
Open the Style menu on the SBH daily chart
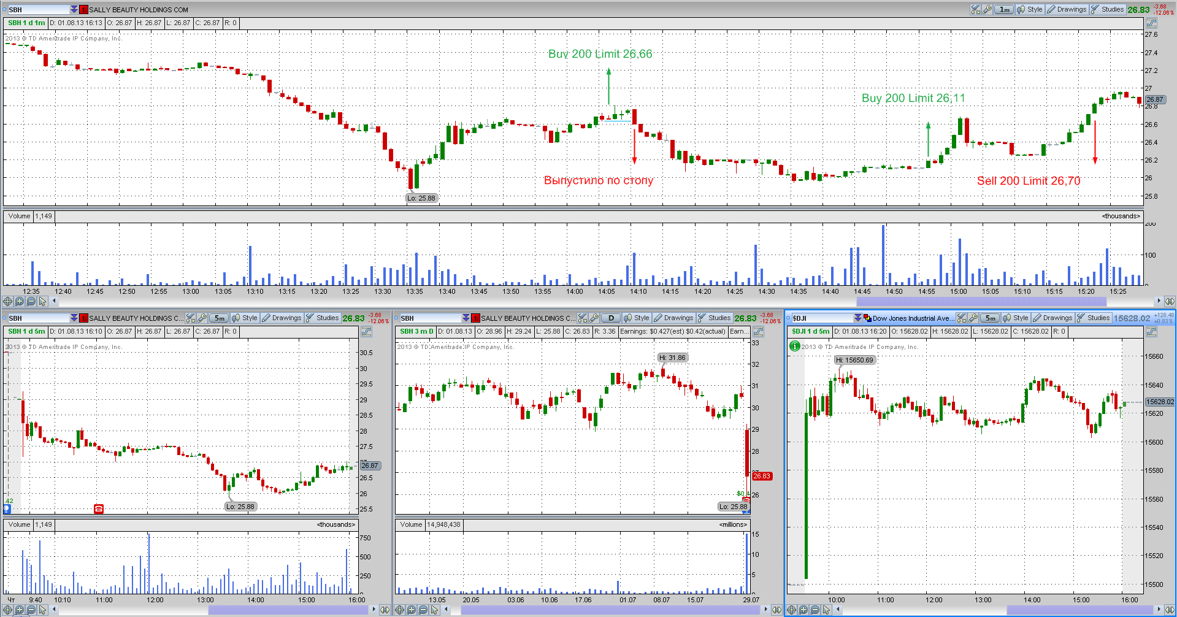pos(637,318)
